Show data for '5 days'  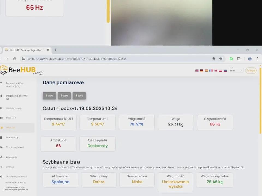coord(79,96)
